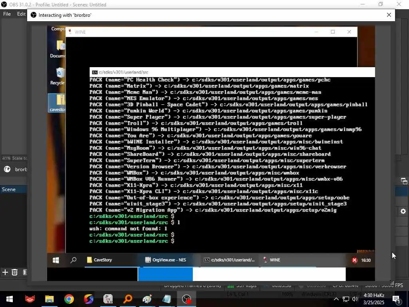This screenshot has width=409, height=307.
Task: Click the inner taskbar search magnifier
Action: click(73, 260)
